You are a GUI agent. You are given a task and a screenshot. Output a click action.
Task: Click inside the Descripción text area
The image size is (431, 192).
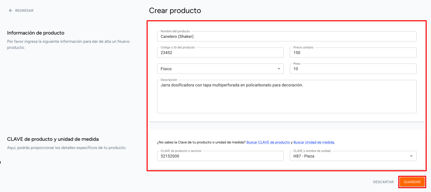click(287, 97)
